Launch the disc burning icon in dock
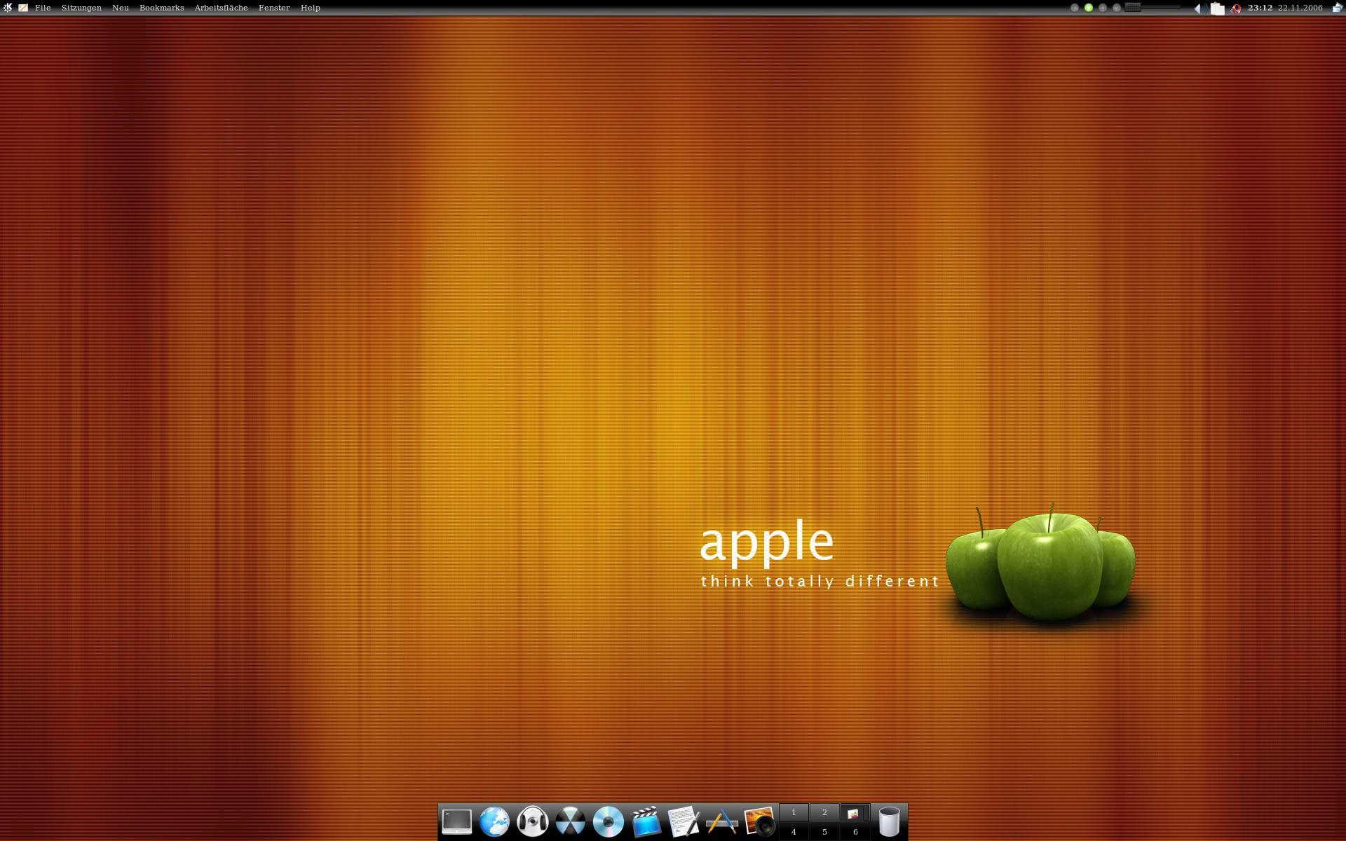Viewport: 1346px width, 841px height. tap(571, 821)
